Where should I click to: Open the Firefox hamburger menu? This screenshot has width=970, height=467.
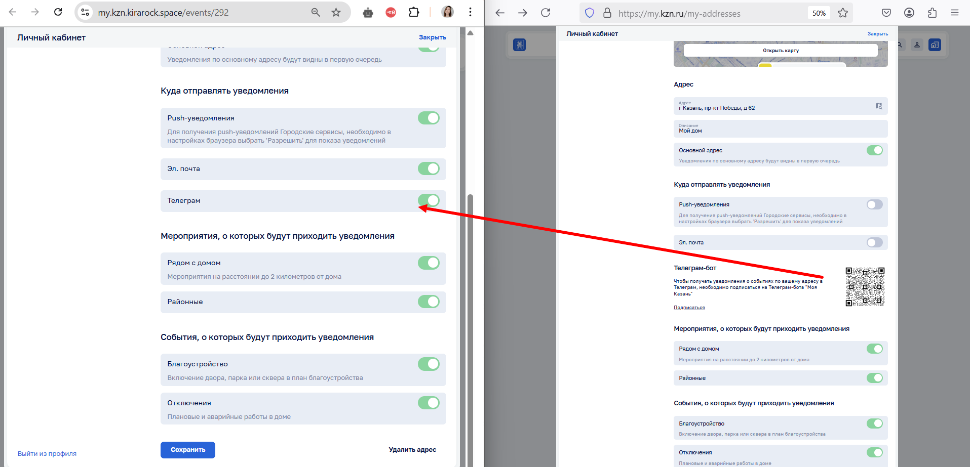click(x=955, y=13)
